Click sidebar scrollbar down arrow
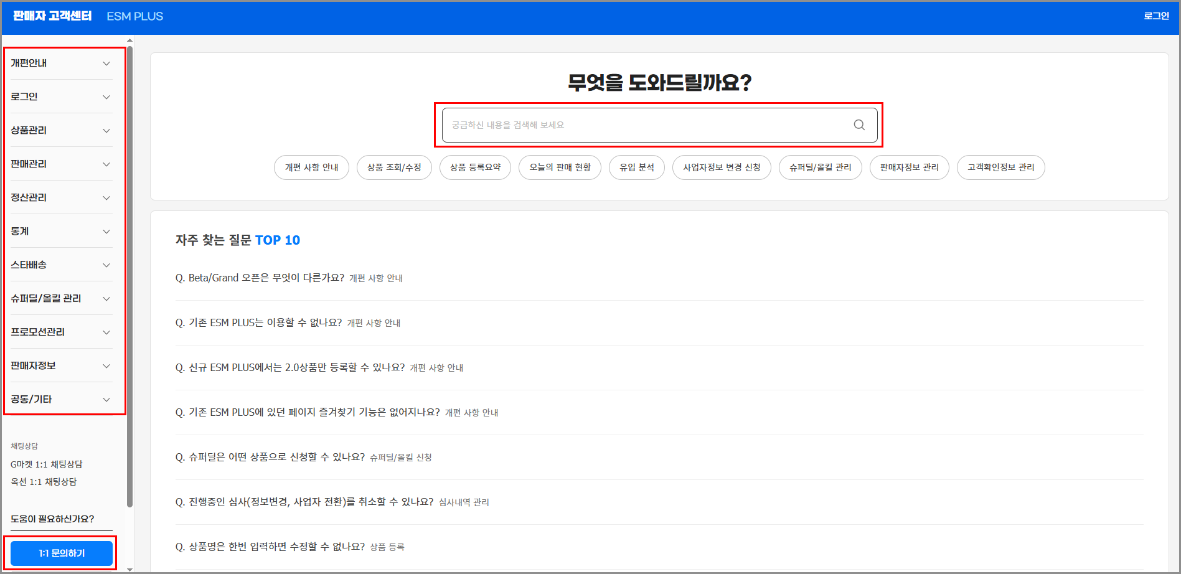 [129, 569]
